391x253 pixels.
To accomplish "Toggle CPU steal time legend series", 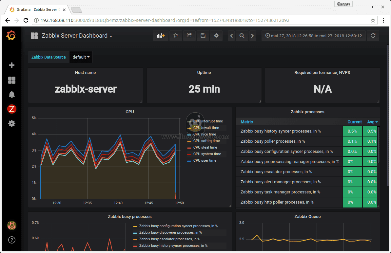I will coord(205,147).
